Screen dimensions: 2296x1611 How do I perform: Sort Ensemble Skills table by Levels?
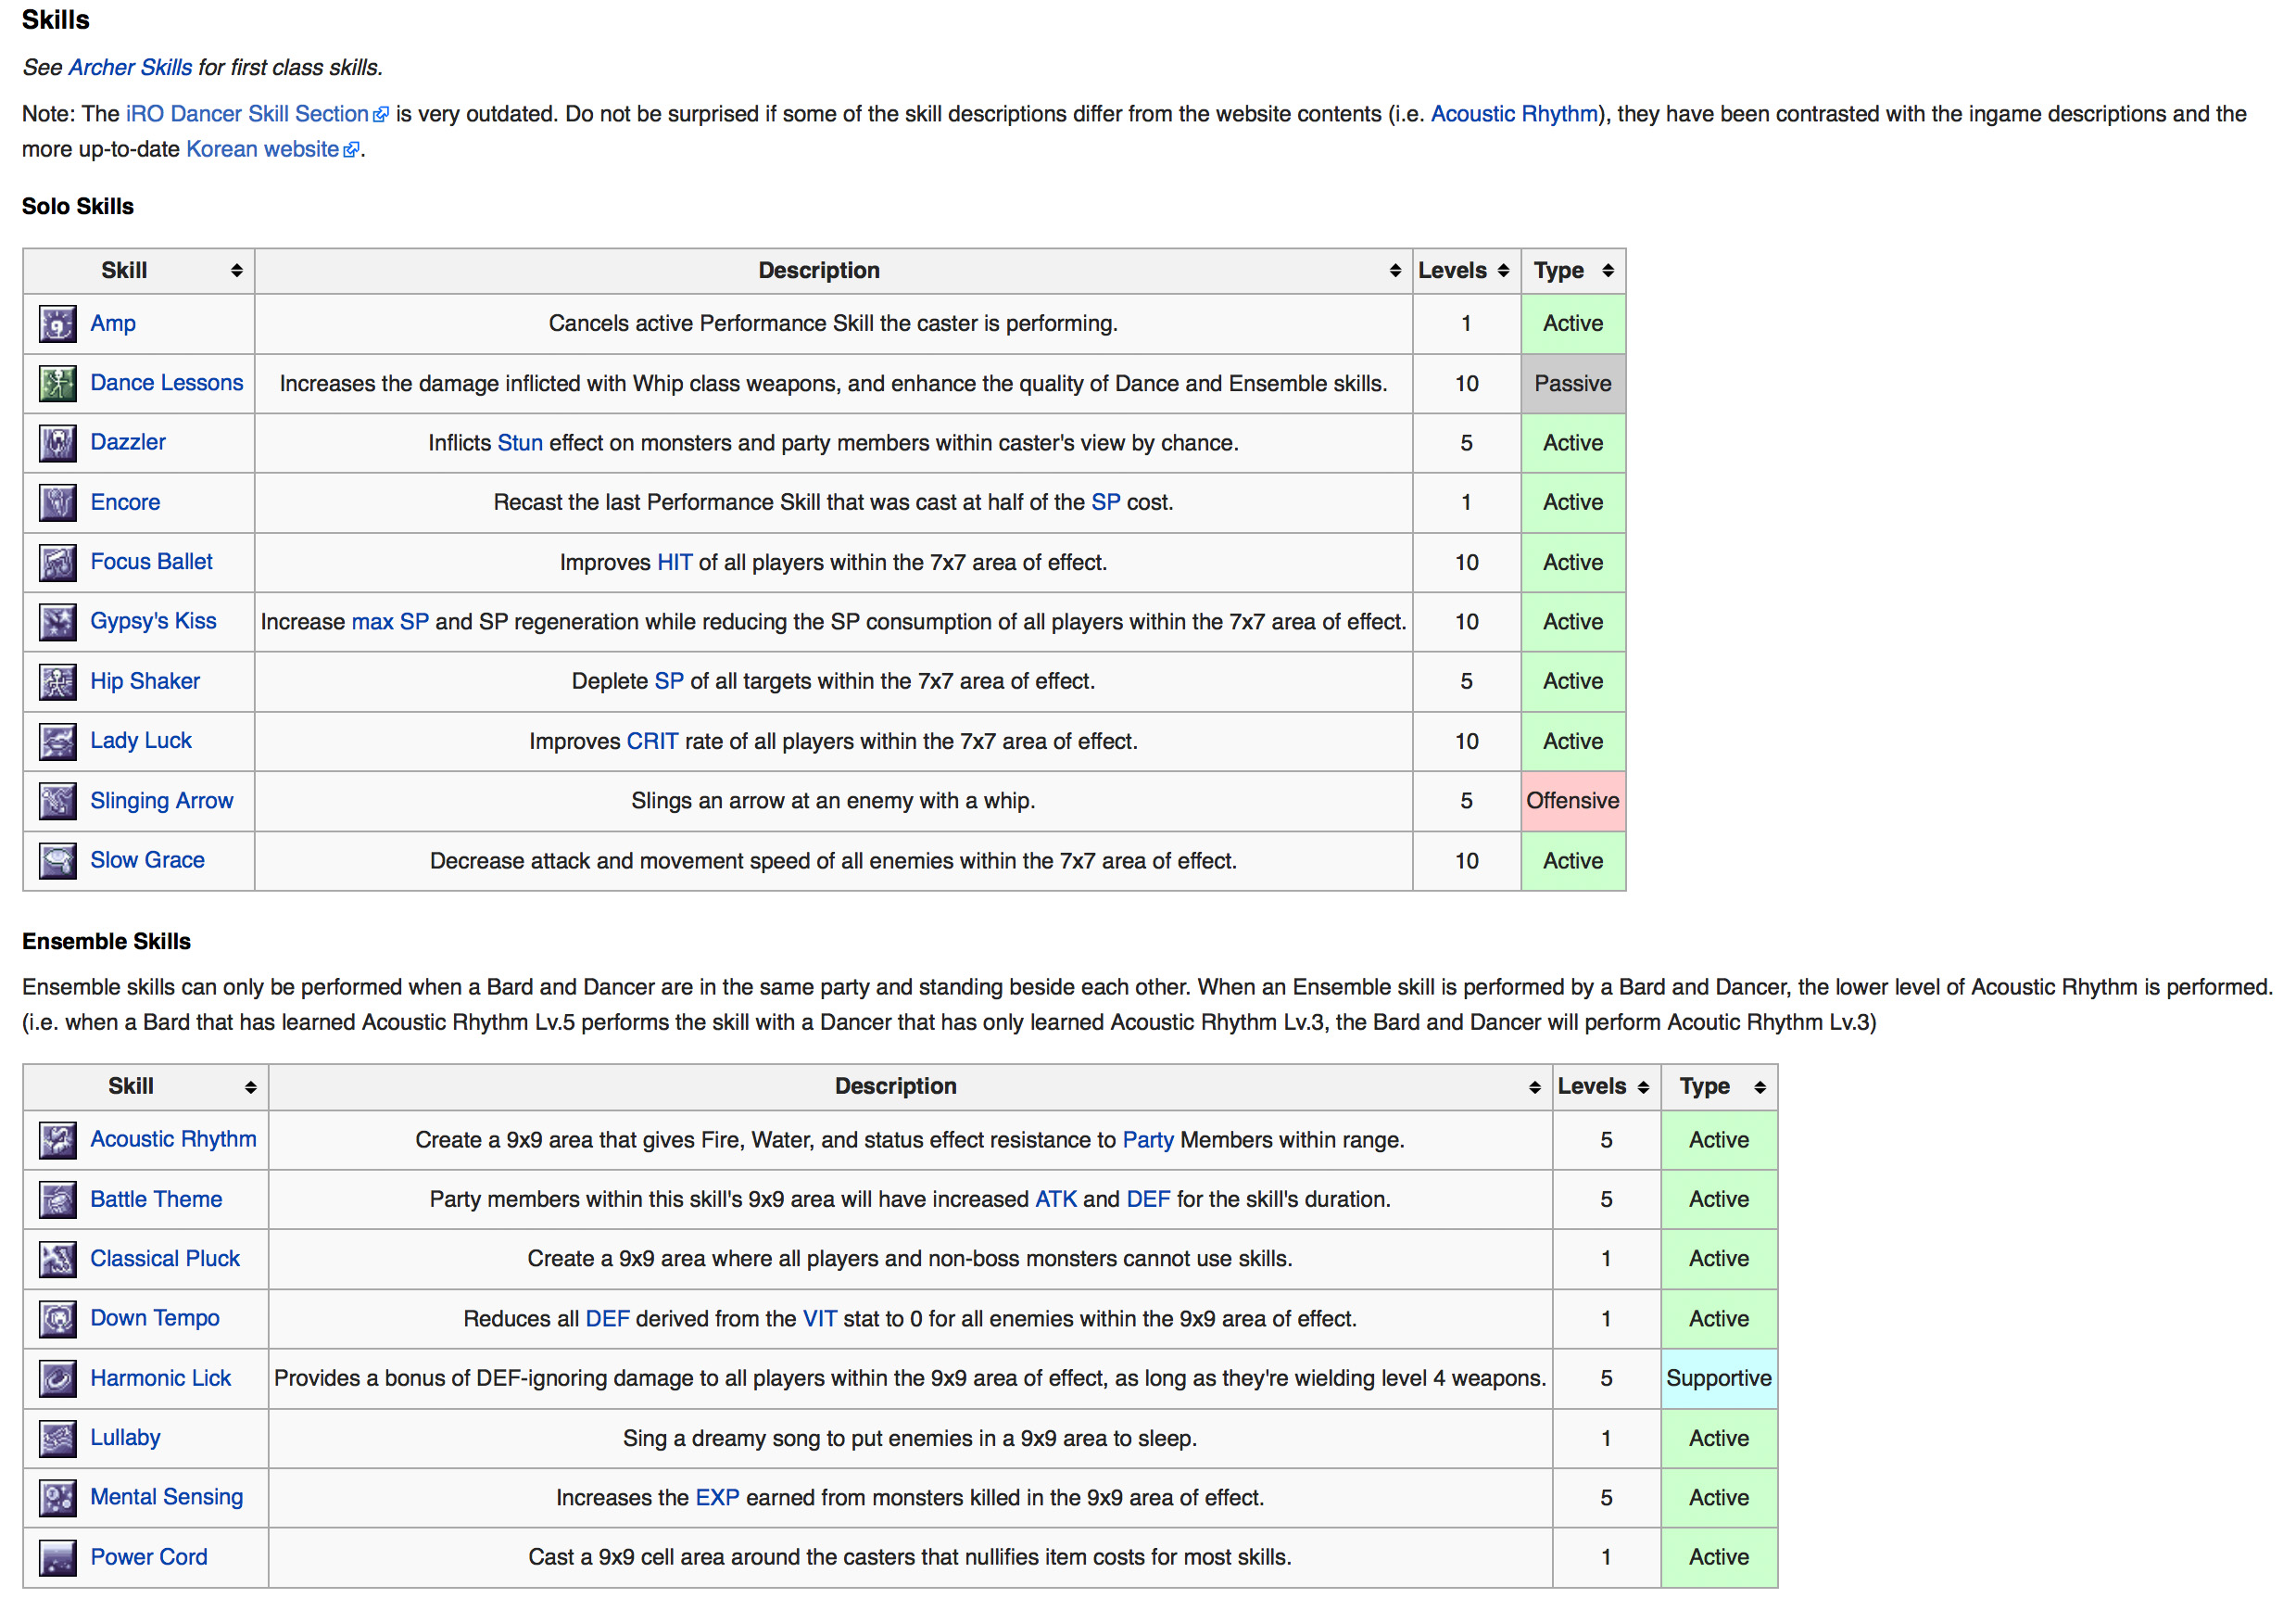tap(1643, 1087)
